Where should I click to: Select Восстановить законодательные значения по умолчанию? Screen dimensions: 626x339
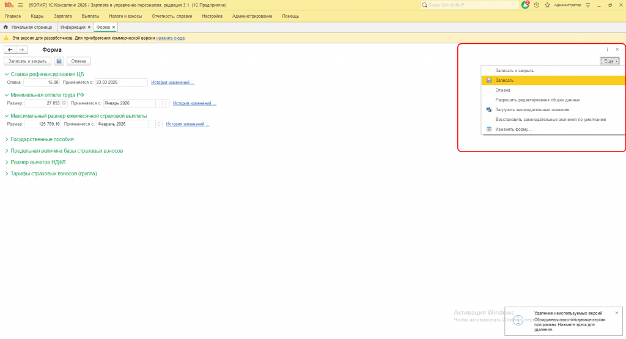[x=553, y=119]
